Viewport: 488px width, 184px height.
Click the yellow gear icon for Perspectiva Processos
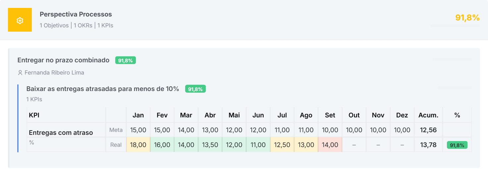click(x=20, y=20)
